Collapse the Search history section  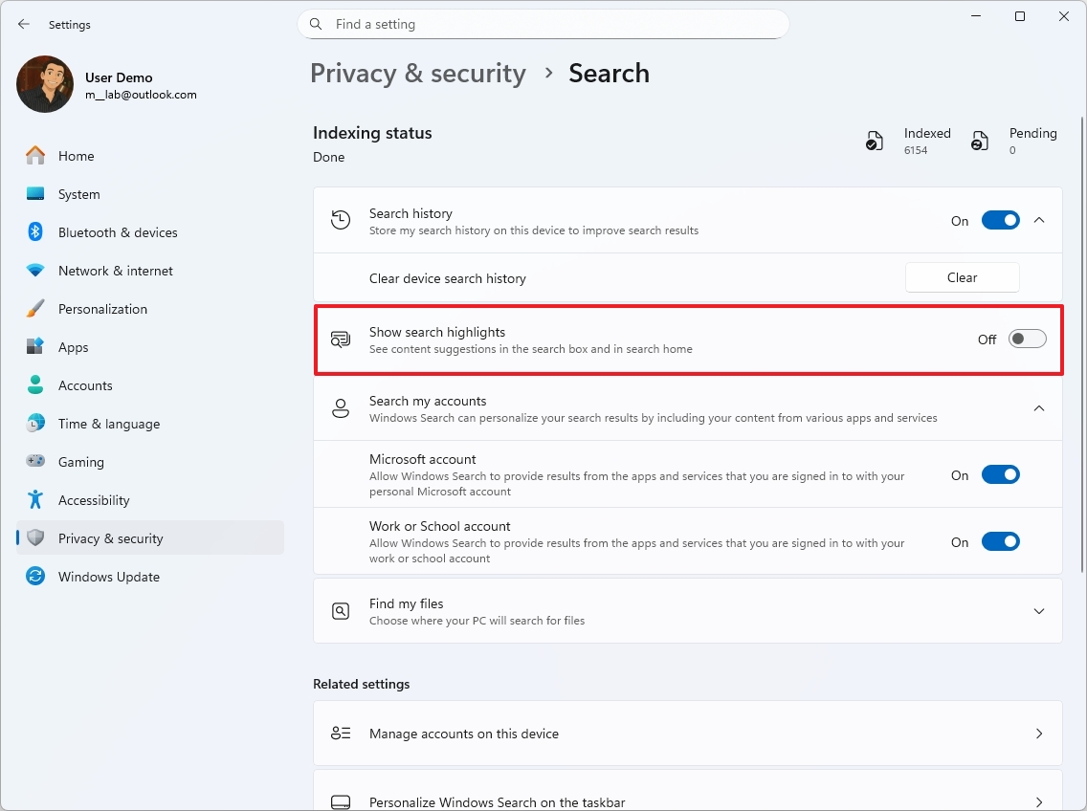[1039, 220]
